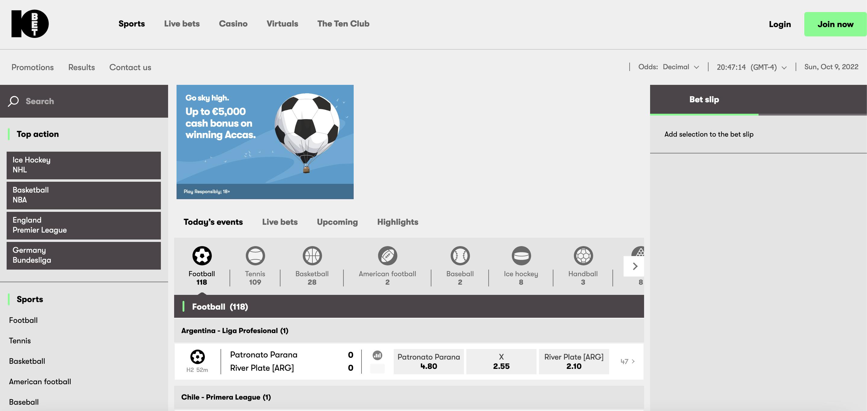Click the 10Bet logo
This screenshot has width=867, height=411.
(x=30, y=24)
